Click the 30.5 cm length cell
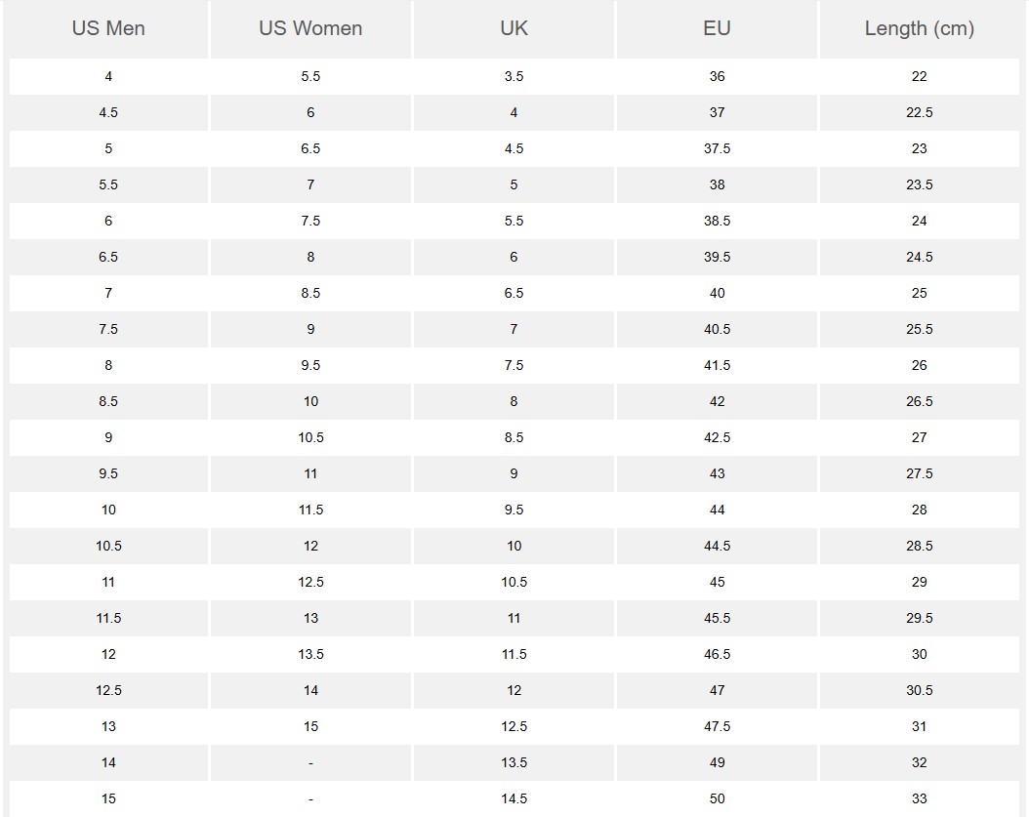The width and height of the screenshot is (1029, 817). click(x=919, y=690)
